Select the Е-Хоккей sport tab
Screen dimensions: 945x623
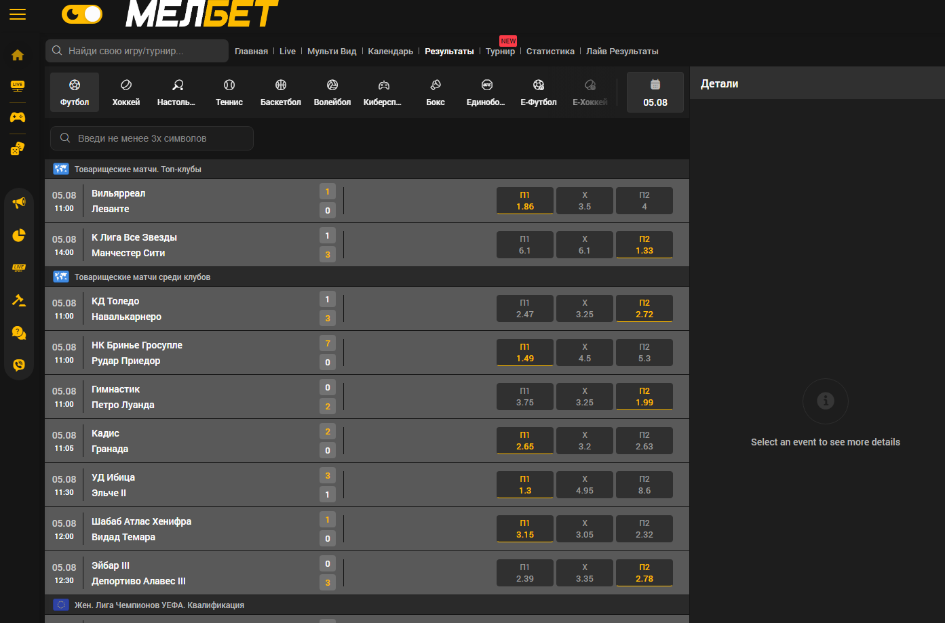590,92
